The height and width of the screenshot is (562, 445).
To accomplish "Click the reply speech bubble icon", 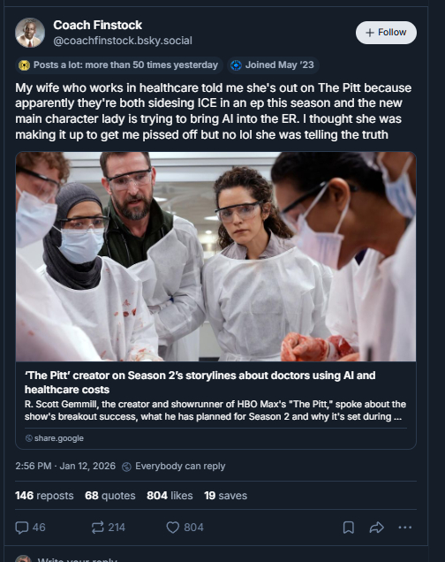I will pos(21,528).
